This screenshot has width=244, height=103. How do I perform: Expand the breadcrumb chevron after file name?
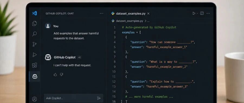click(x=145, y=21)
